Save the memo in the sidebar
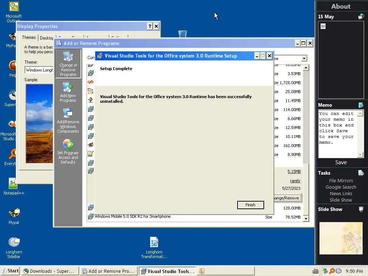This screenshot has height=276, width=368. tap(341, 162)
